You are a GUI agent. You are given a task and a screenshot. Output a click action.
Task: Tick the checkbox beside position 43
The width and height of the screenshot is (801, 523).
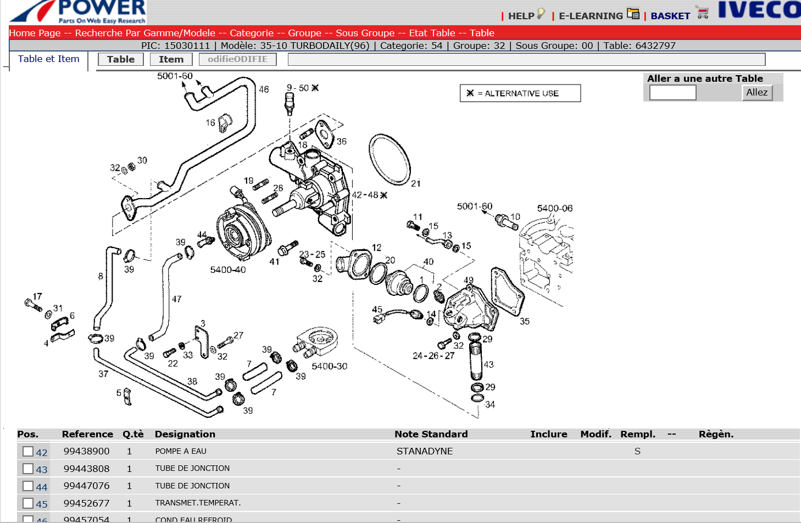[x=28, y=469]
